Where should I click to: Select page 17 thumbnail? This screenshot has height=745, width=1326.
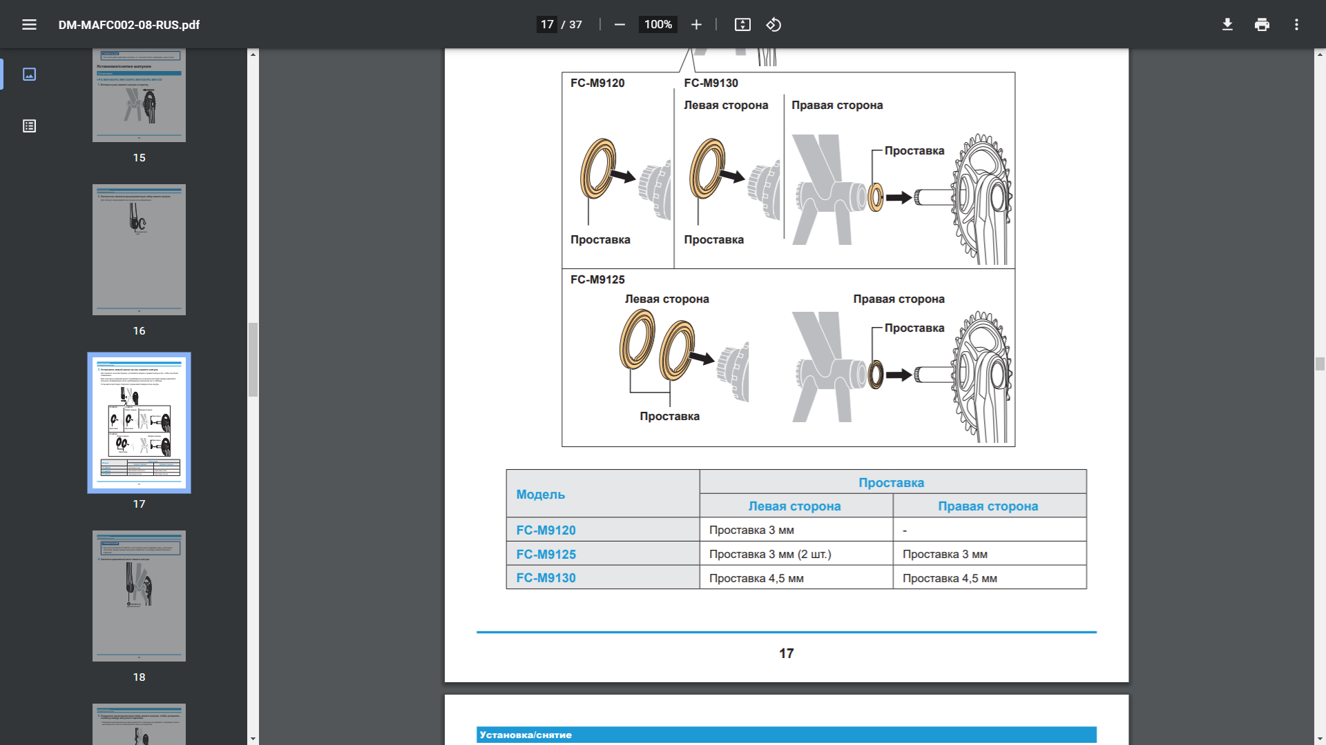(x=139, y=423)
